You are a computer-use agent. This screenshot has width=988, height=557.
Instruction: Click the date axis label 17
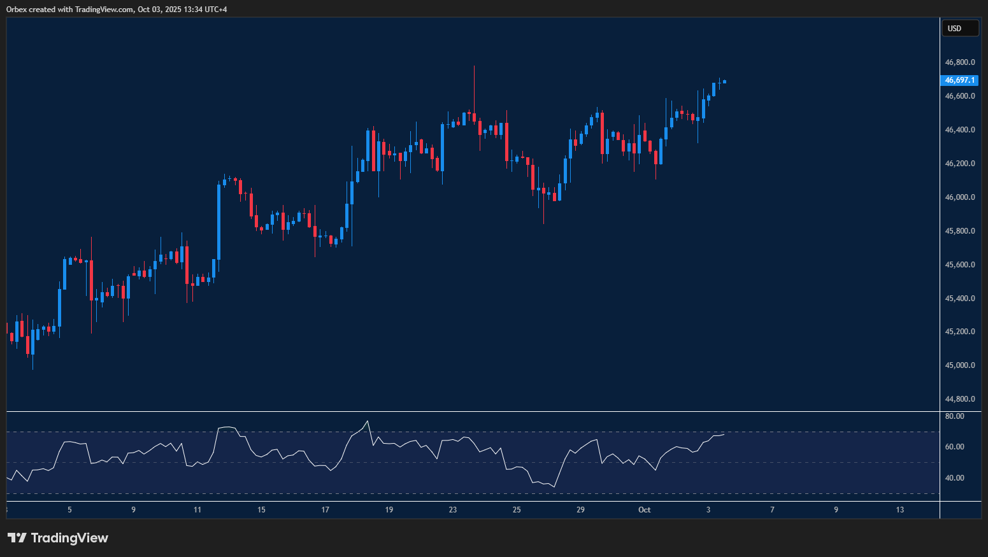[x=326, y=510]
